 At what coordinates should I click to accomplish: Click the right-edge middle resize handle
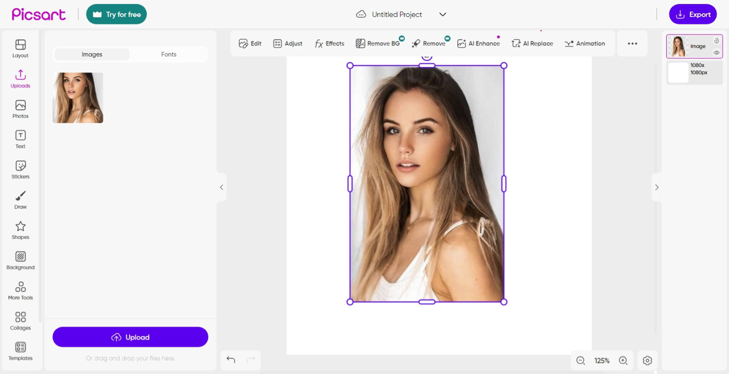click(503, 184)
